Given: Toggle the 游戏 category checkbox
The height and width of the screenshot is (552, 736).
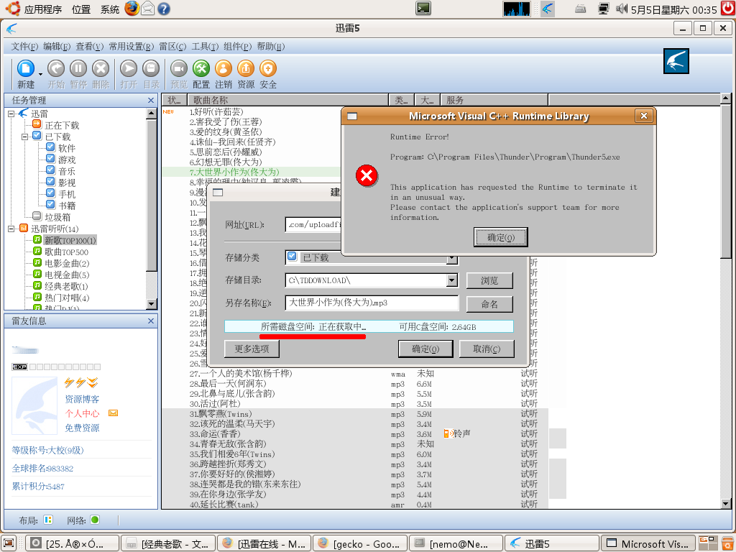Looking at the screenshot, I should (x=51, y=159).
